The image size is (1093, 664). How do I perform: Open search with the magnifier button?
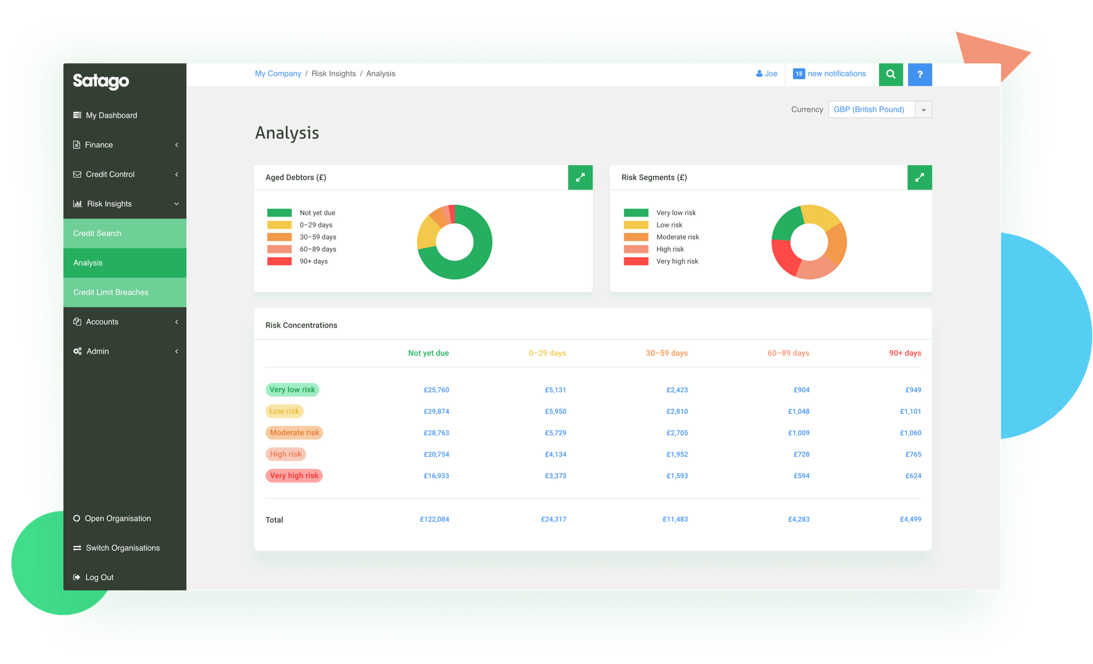click(x=891, y=74)
